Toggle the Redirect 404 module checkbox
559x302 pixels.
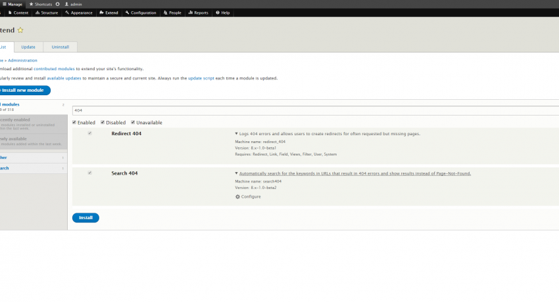click(90, 133)
